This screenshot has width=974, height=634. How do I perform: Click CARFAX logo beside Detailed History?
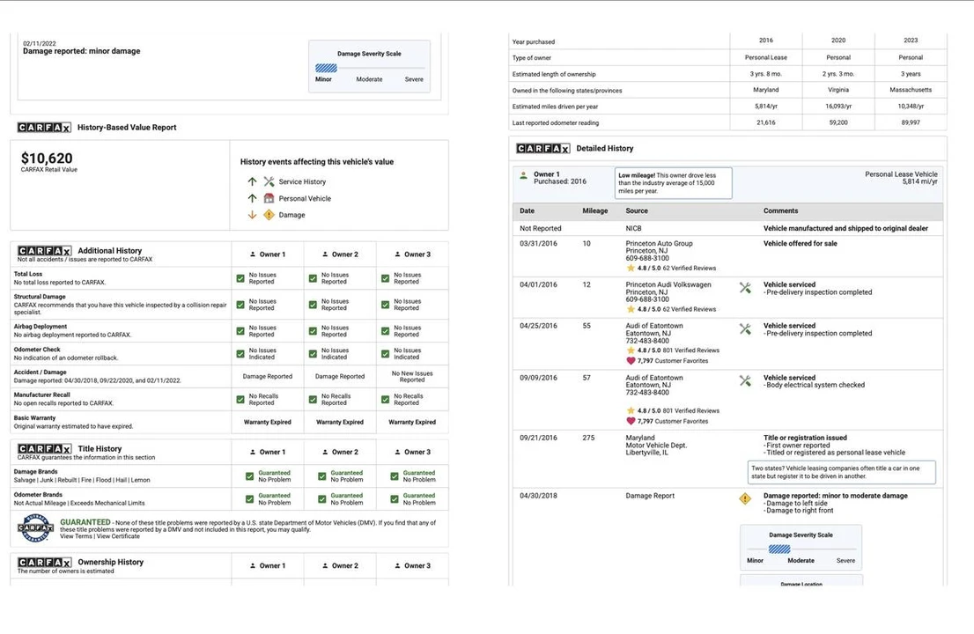pos(542,149)
